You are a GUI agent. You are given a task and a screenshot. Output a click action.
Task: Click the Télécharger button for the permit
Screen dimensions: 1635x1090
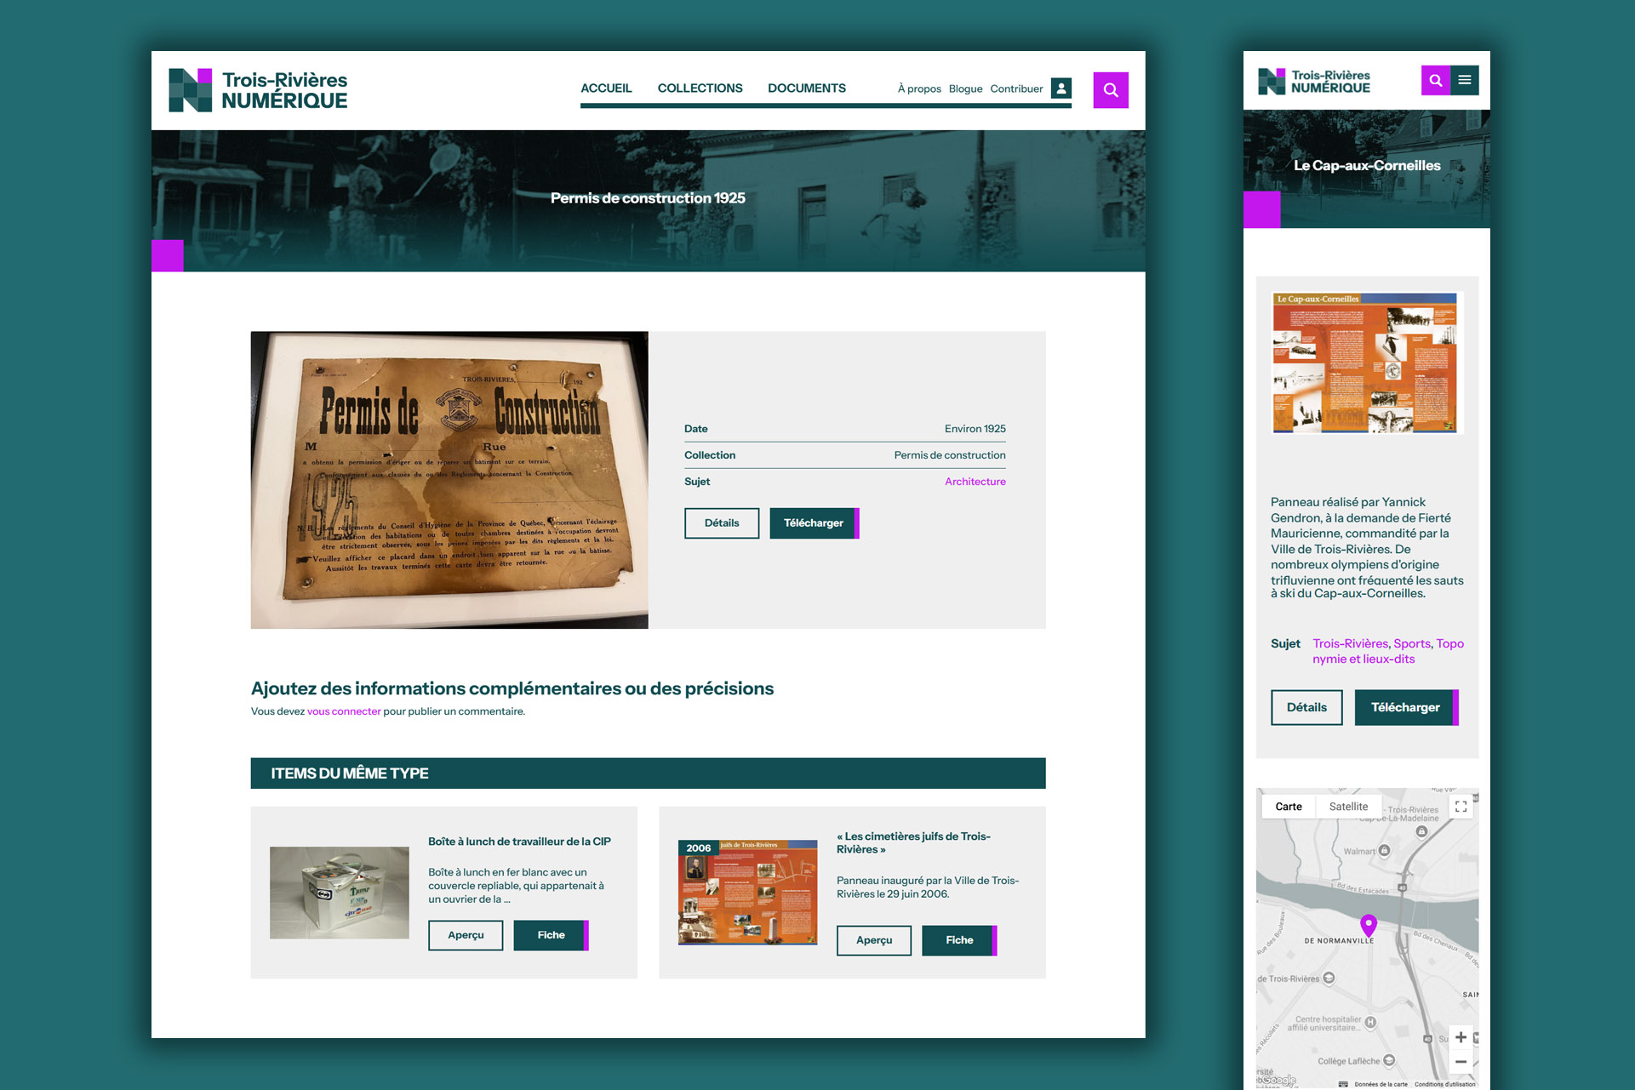[x=814, y=523]
